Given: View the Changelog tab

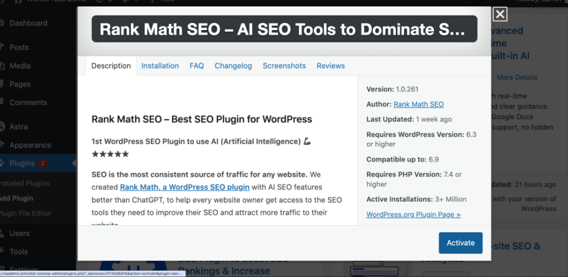Looking at the screenshot, I should coord(233,66).
